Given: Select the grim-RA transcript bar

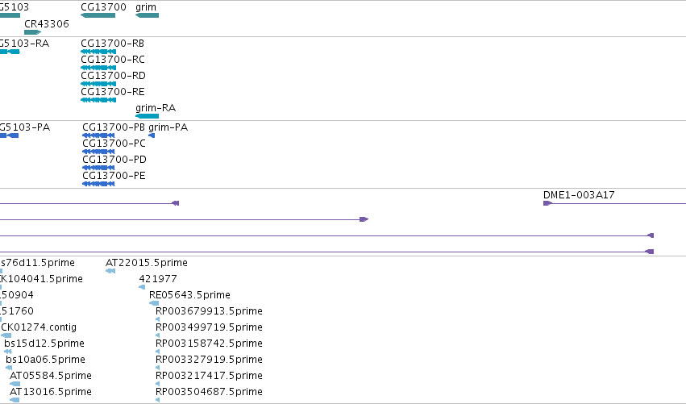Looking at the screenshot, I should [x=147, y=116].
